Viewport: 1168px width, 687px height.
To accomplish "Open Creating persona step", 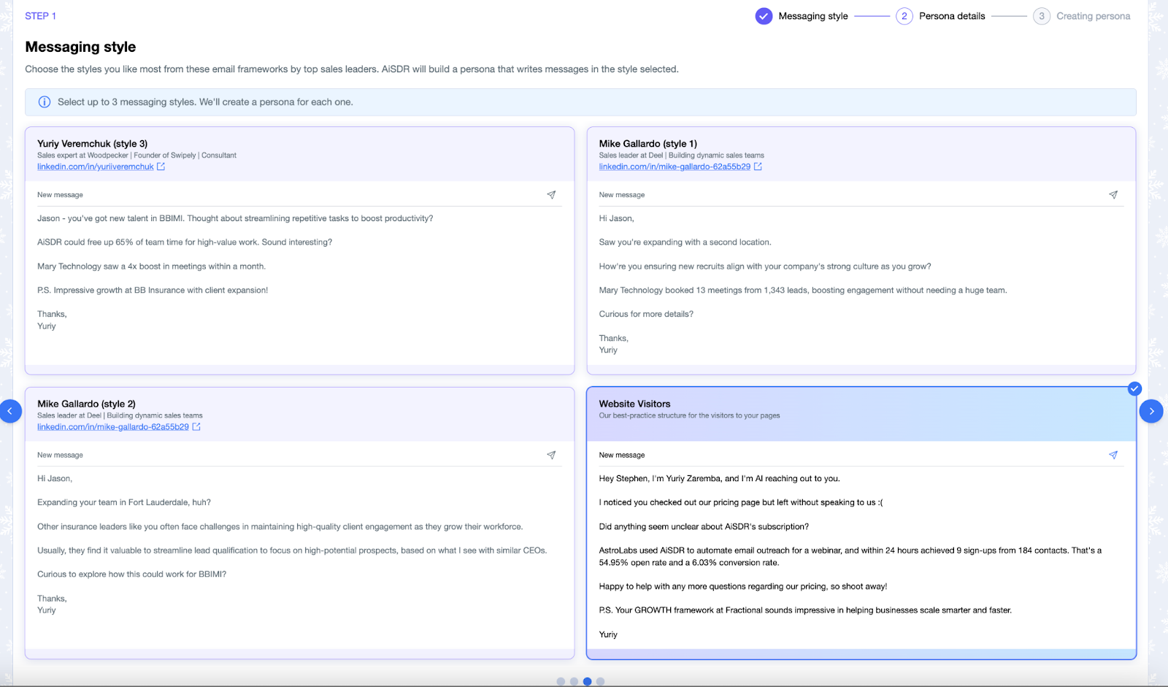I will tap(1093, 16).
